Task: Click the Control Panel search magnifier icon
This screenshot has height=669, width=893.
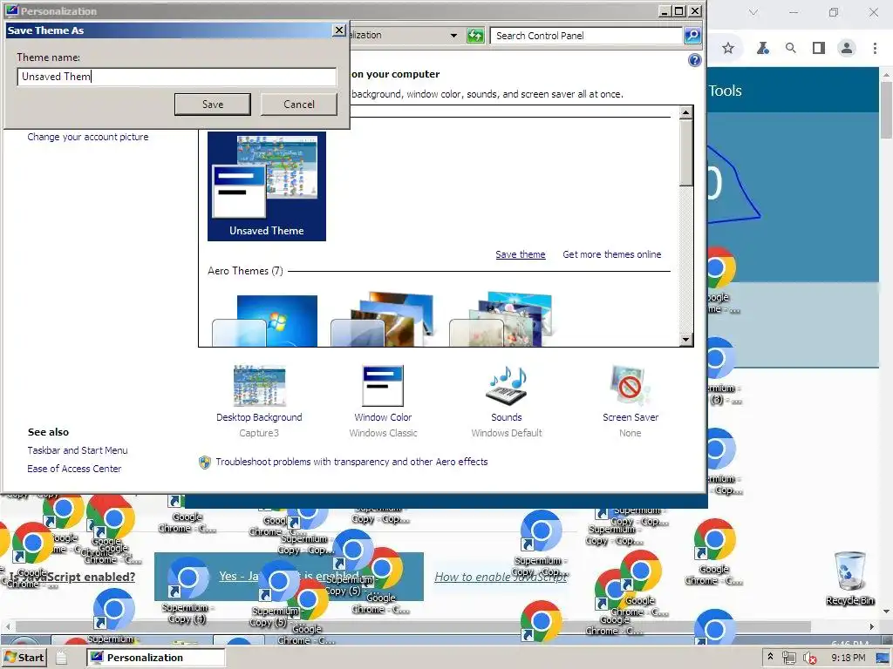Action: (692, 35)
